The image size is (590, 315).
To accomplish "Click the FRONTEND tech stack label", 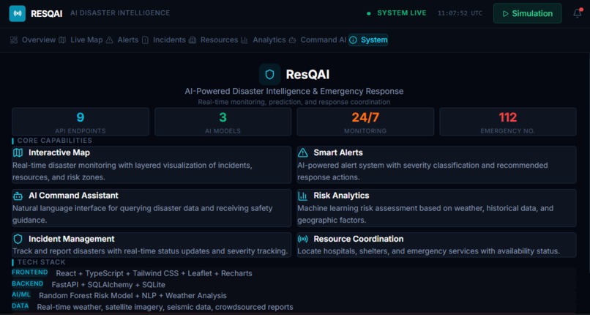I will point(30,272).
